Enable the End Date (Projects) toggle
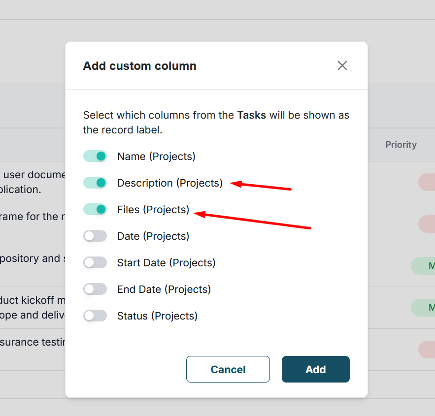 pyautogui.click(x=95, y=289)
